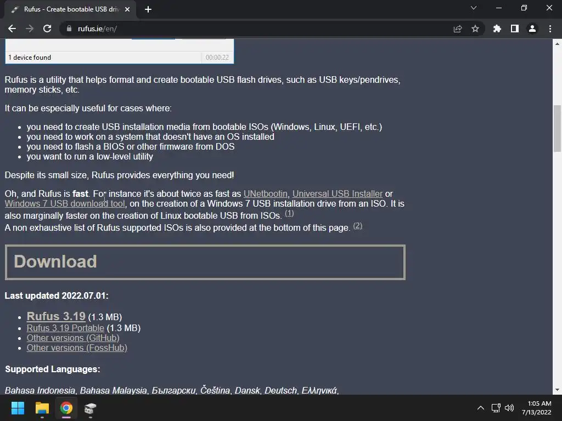Follow footnote link (1)
The height and width of the screenshot is (421, 562).
click(x=289, y=213)
